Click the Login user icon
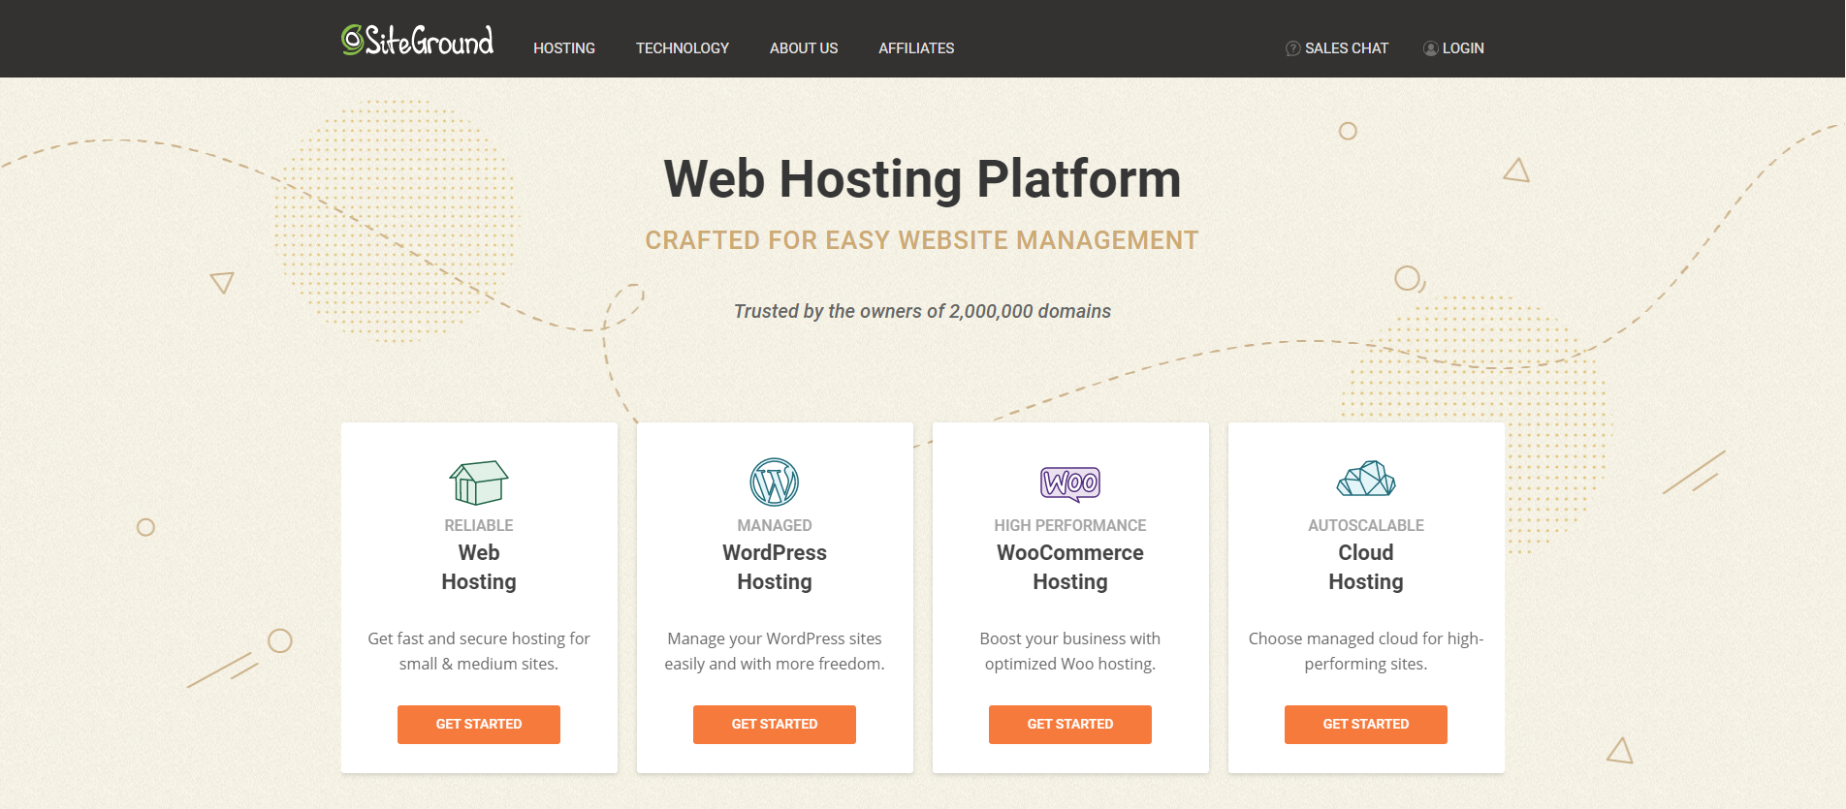Viewport: 1846px width, 809px height. pos(1430,48)
